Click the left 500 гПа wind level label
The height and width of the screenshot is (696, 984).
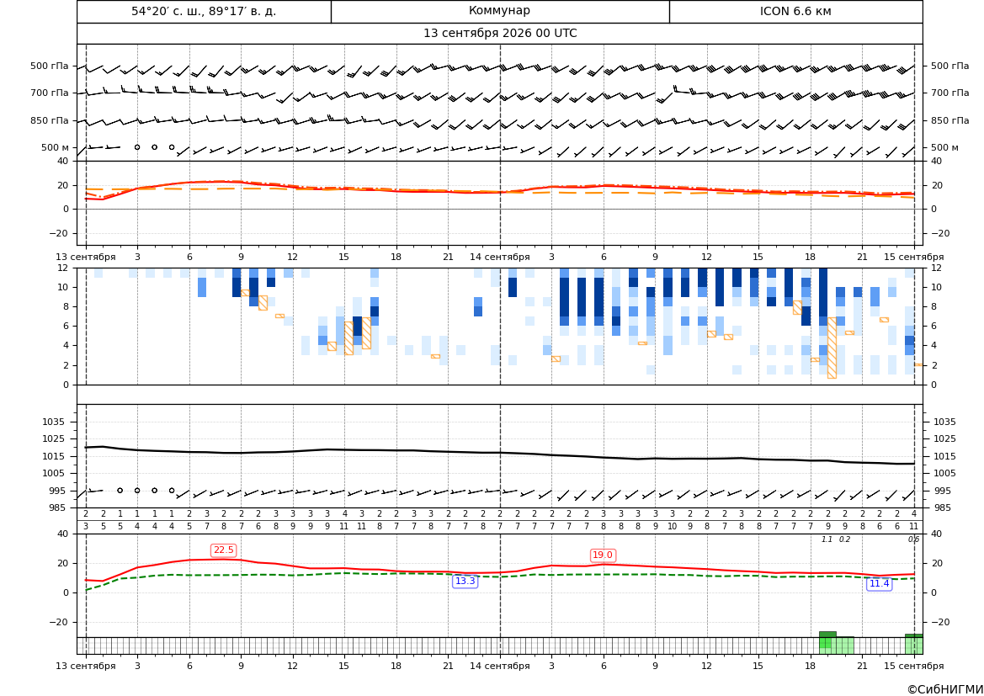pos(50,66)
